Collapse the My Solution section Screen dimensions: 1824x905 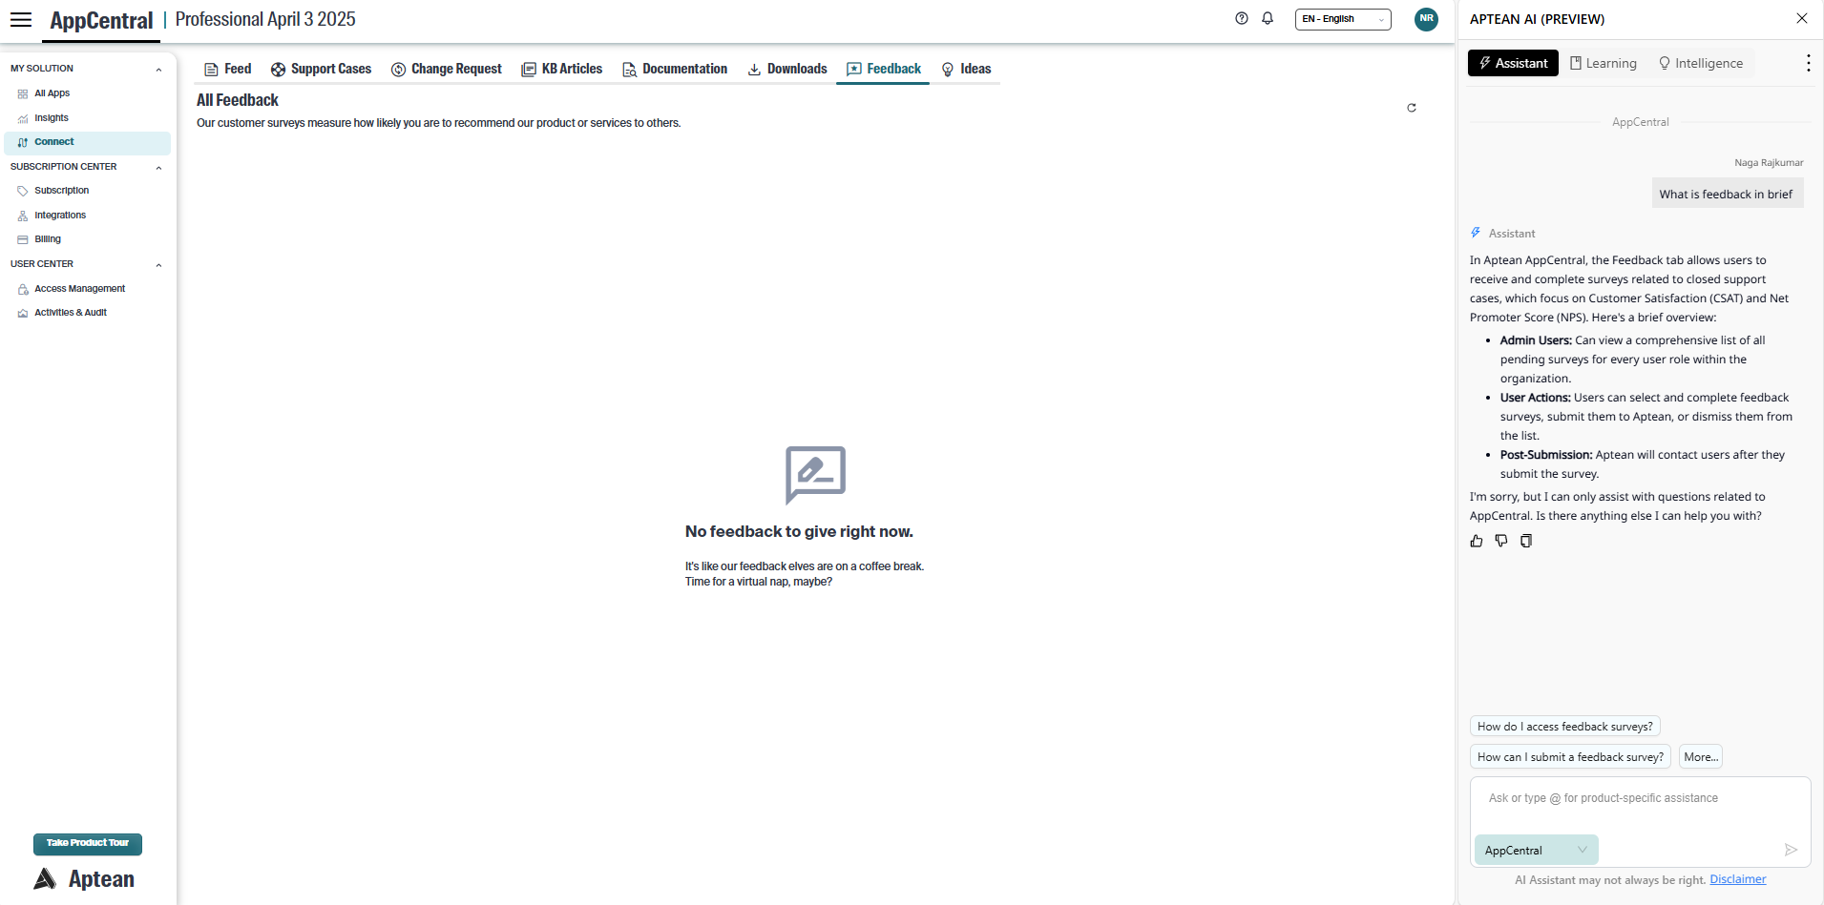pyautogui.click(x=158, y=69)
